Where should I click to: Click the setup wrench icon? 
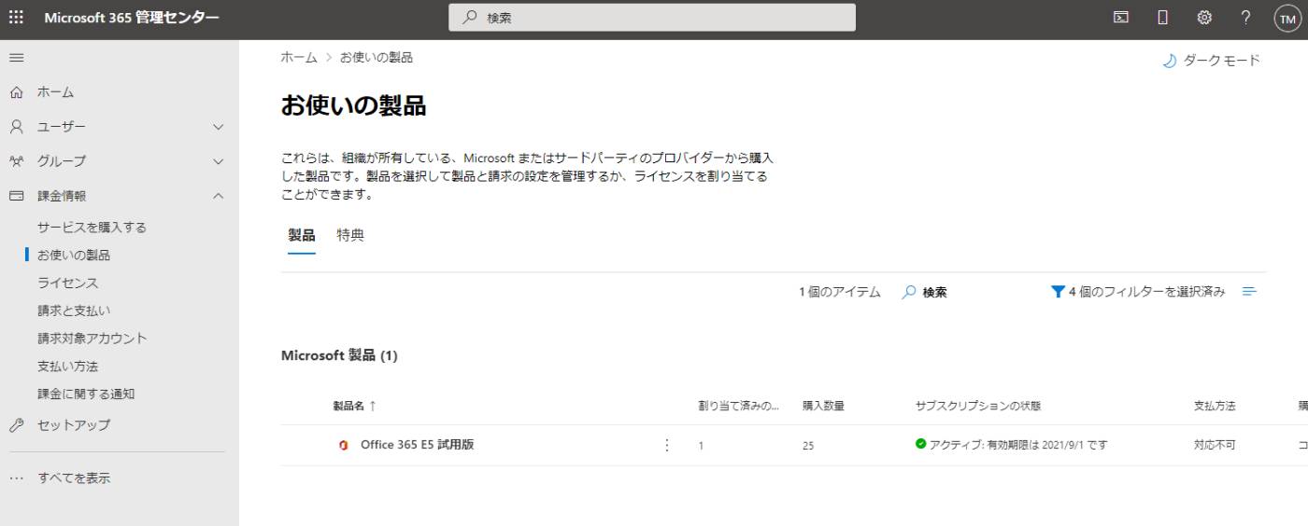(x=16, y=425)
